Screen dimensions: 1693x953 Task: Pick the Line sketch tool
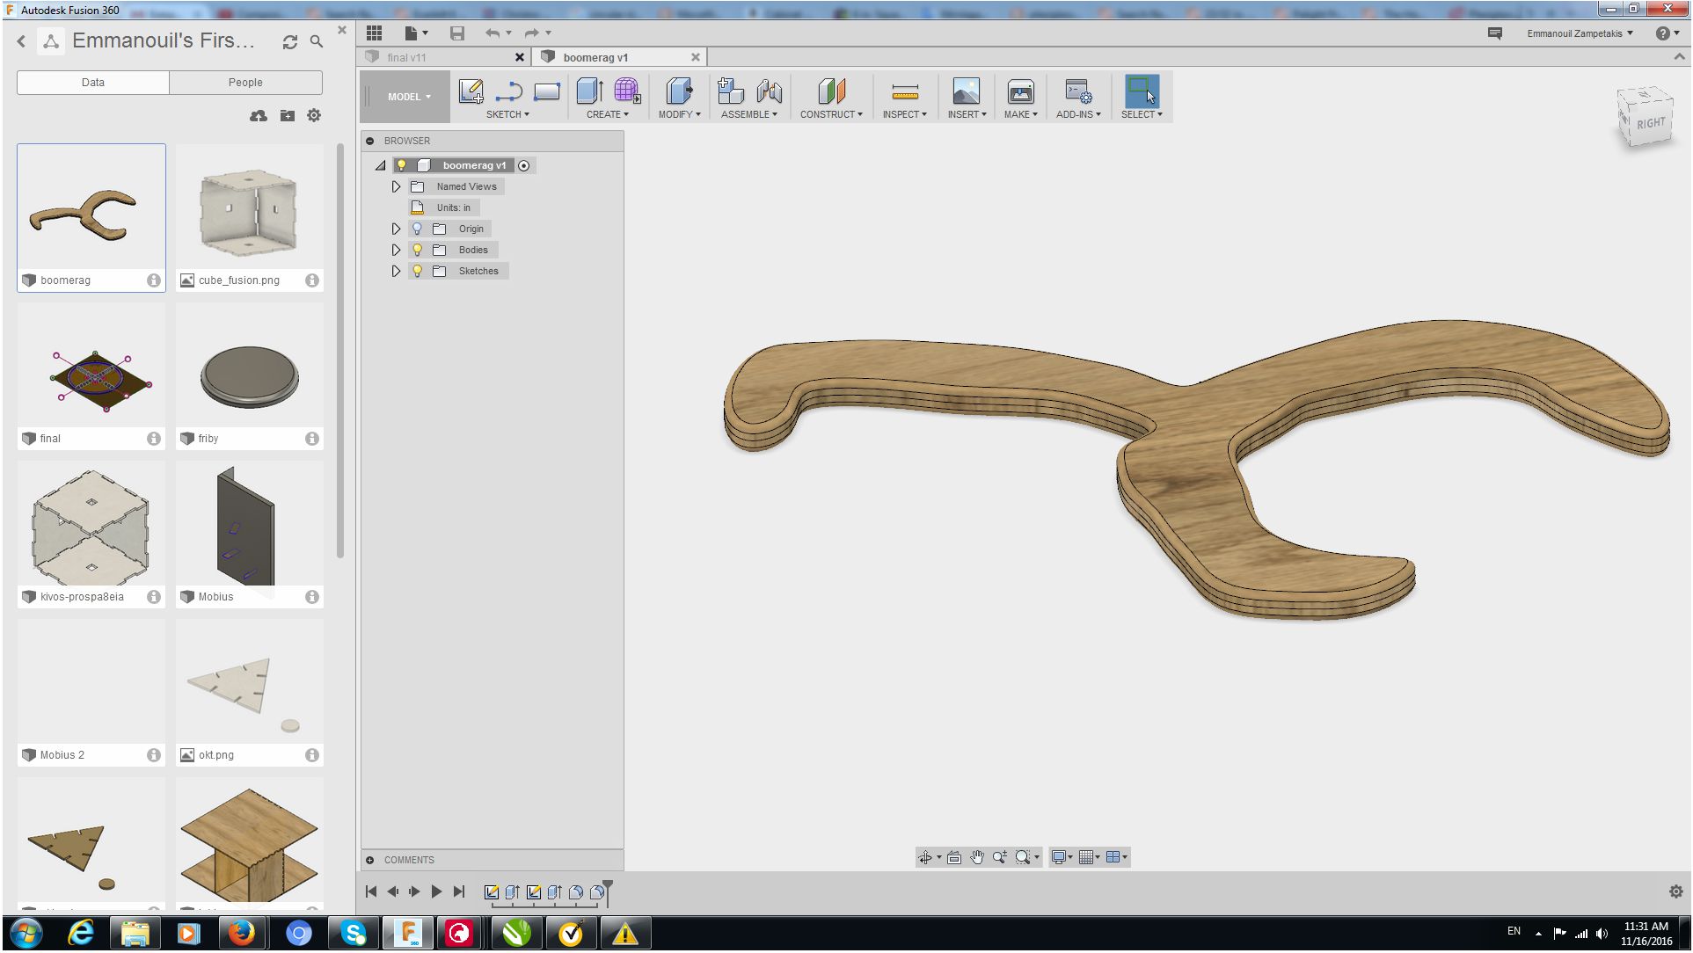click(x=509, y=91)
